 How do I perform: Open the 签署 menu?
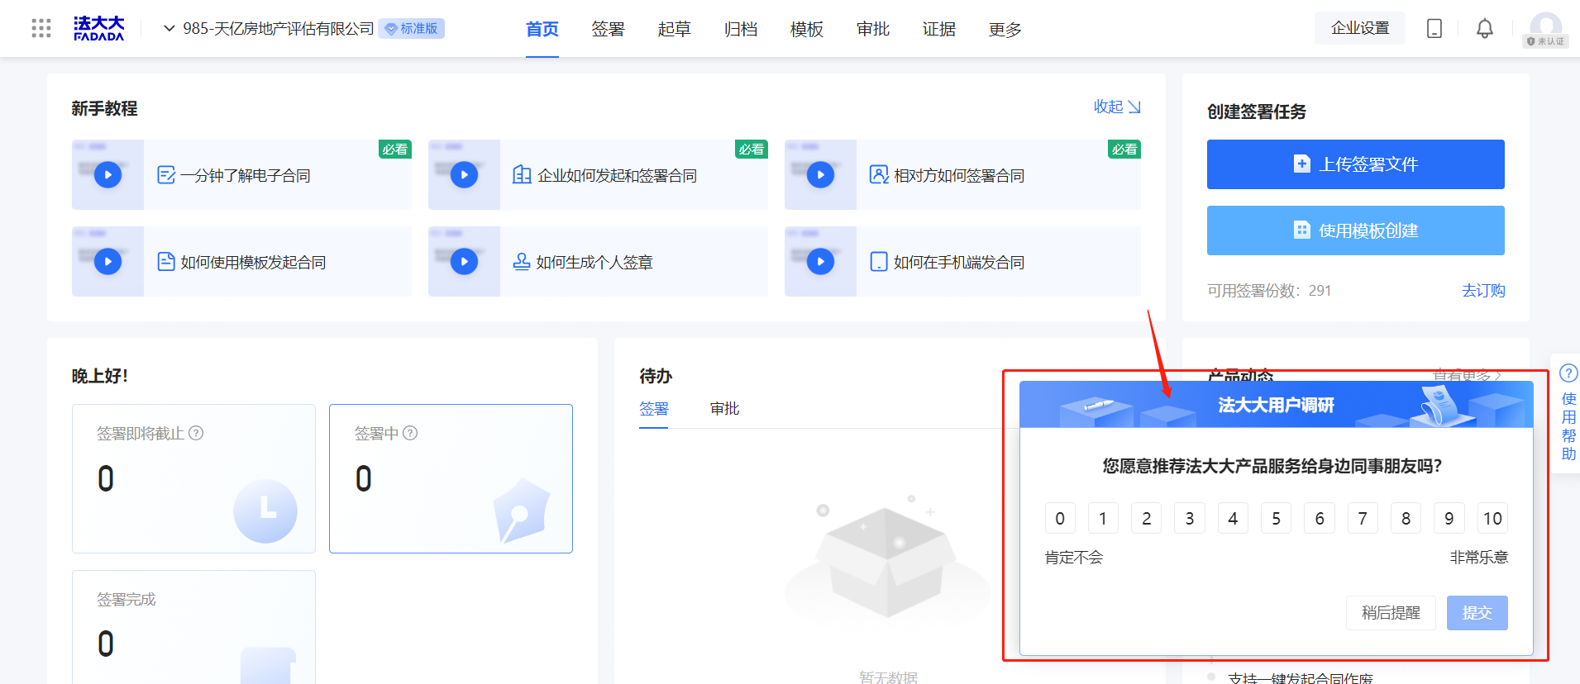[x=609, y=30]
